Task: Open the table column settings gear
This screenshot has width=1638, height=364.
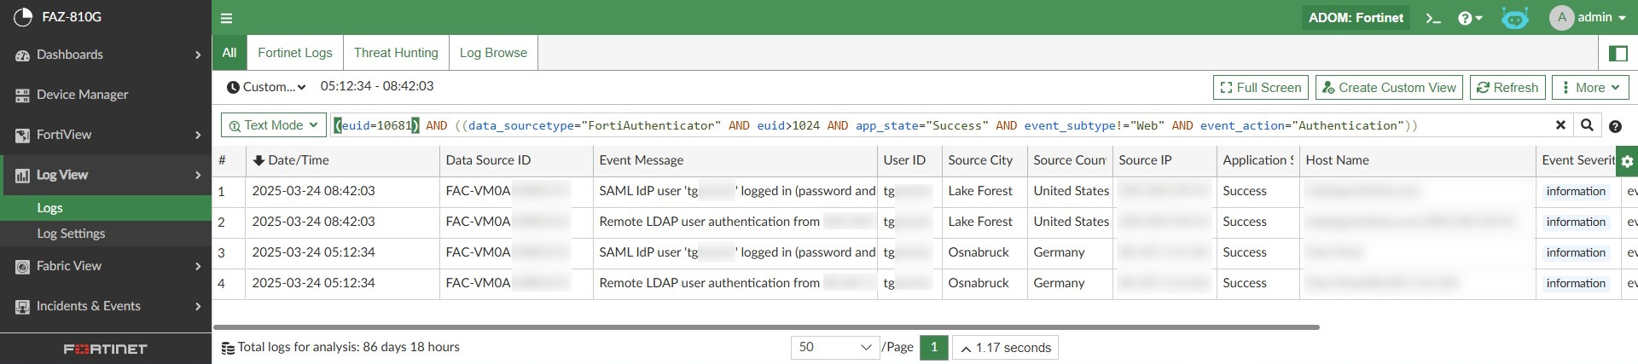Action: [1627, 160]
